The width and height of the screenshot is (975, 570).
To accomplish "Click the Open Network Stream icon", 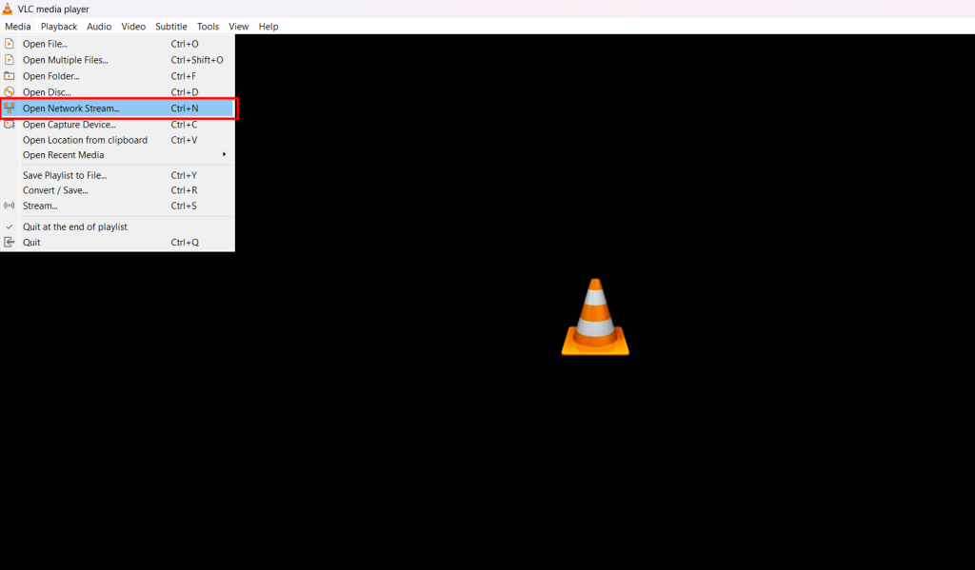I will point(10,108).
